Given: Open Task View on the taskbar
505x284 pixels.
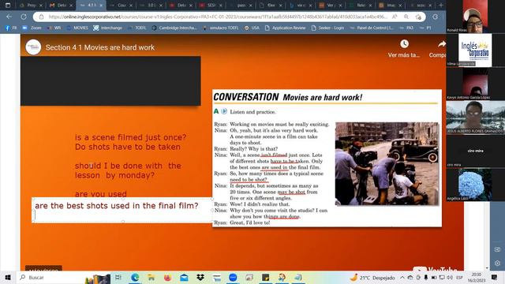Looking at the screenshot, I should 118,277.
